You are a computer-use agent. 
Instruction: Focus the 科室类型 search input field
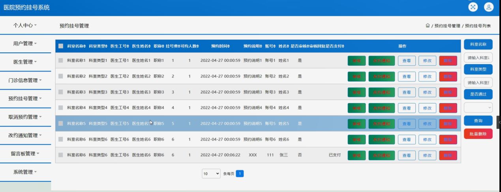(x=478, y=82)
